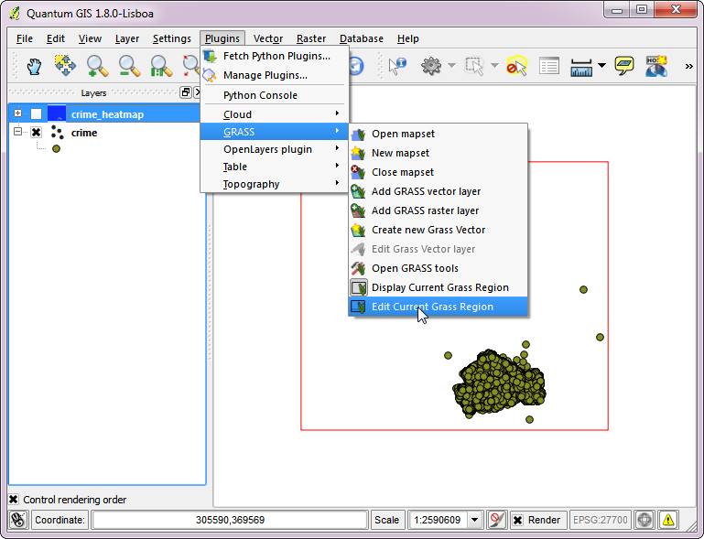
Task: Choose Create new Grass Vector
Action: tap(439, 230)
